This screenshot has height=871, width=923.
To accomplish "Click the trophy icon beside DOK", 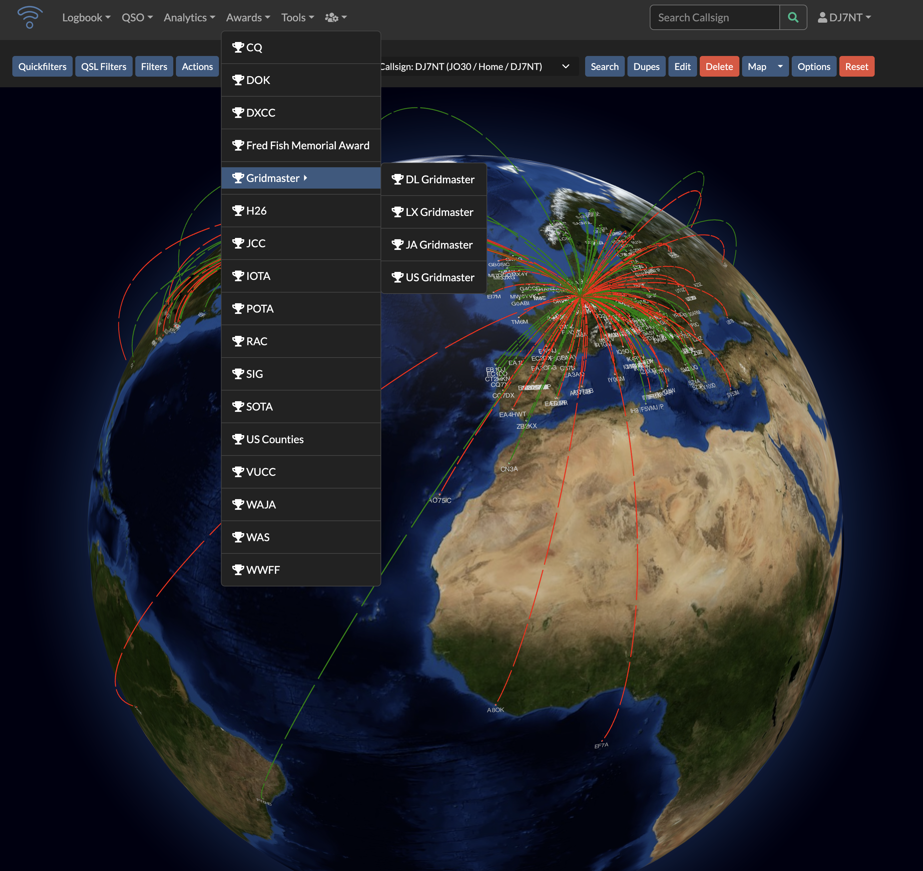I will (x=238, y=80).
